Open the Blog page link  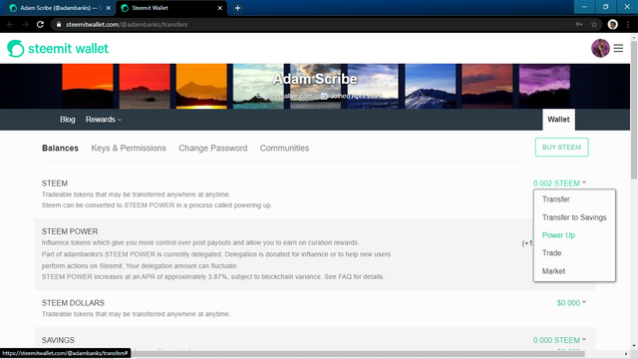pyautogui.click(x=68, y=120)
